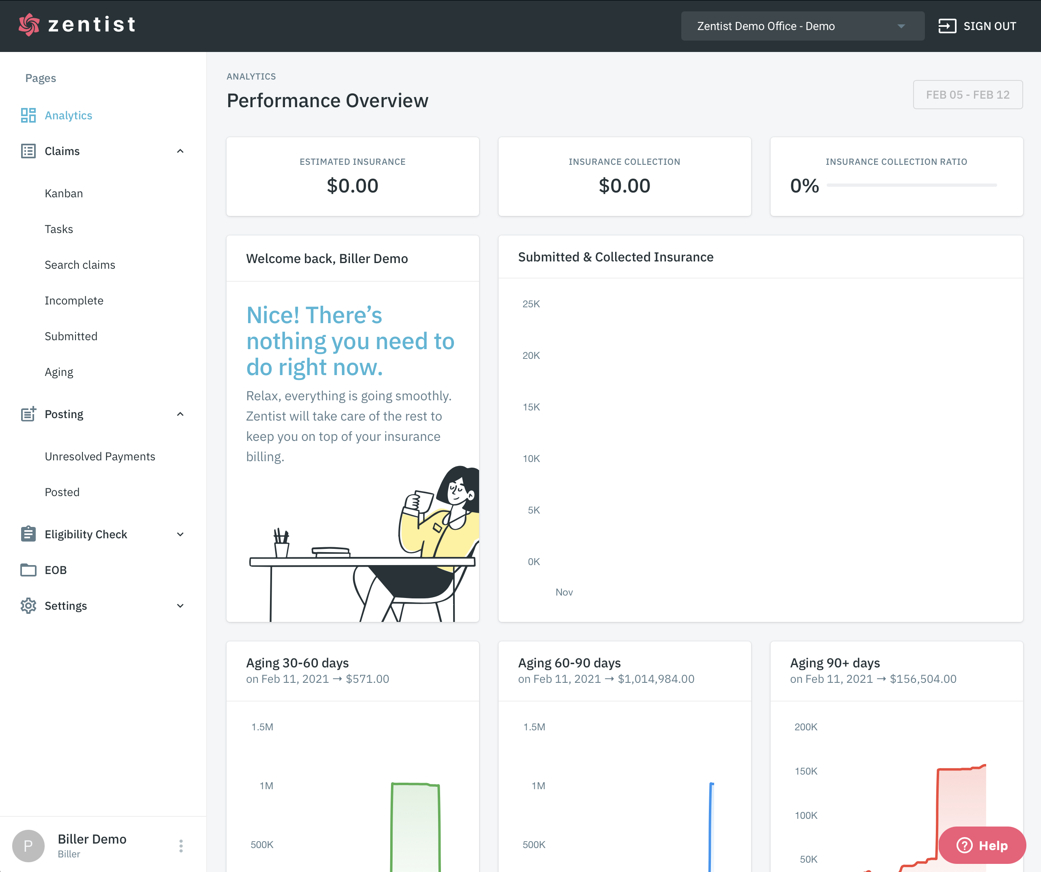Image resolution: width=1041 pixels, height=872 pixels.
Task: Open Unresolved Payments
Action: [100, 456]
